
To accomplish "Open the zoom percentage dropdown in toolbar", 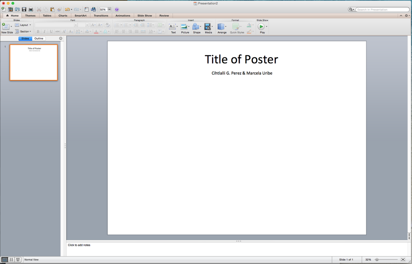I will coord(110,9).
